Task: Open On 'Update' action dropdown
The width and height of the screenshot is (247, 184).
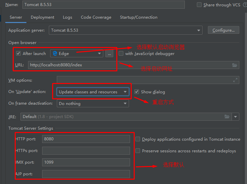Action: coord(93,92)
